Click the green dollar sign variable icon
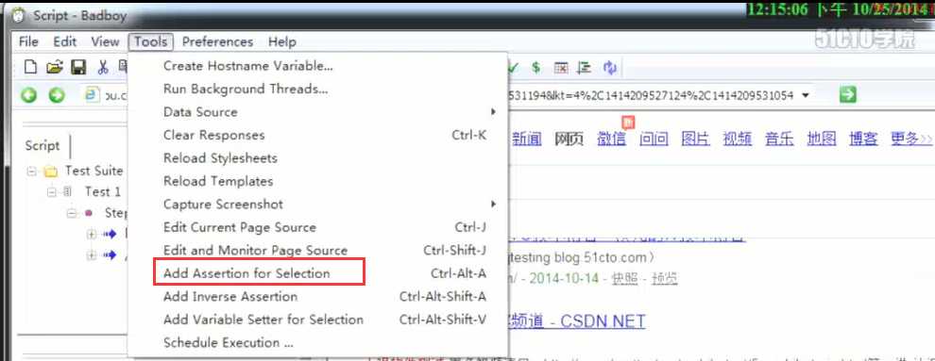 (536, 67)
